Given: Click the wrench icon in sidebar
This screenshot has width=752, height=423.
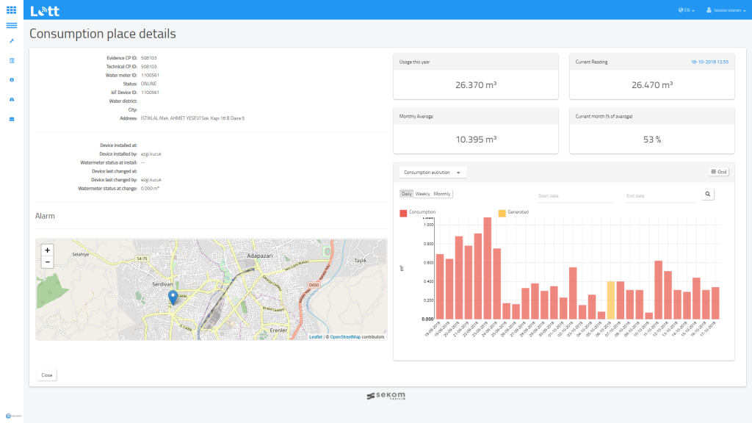Looking at the screenshot, I should tap(12, 41).
